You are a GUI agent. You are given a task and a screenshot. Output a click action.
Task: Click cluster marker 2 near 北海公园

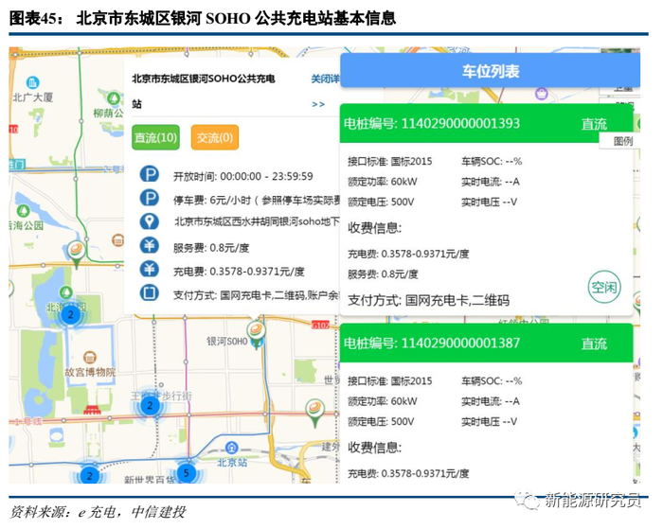(x=71, y=315)
